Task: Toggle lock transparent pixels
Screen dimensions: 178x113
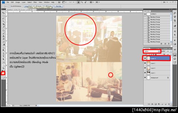Action: pyautogui.click(x=149, y=54)
